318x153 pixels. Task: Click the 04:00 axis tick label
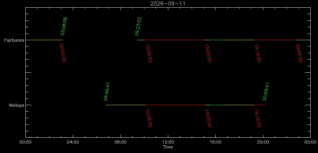[x=73, y=142]
